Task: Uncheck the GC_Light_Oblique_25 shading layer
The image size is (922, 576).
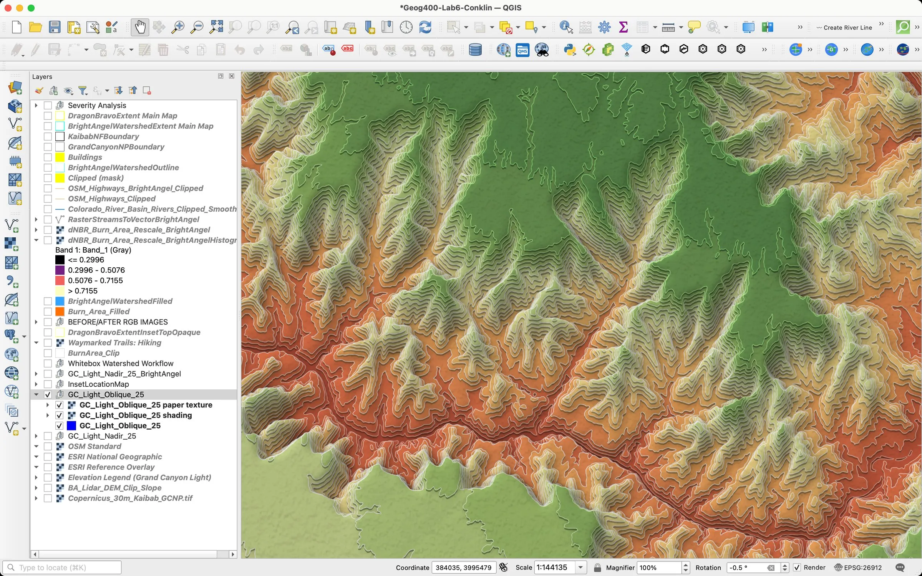Action: (x=60, y=415)
